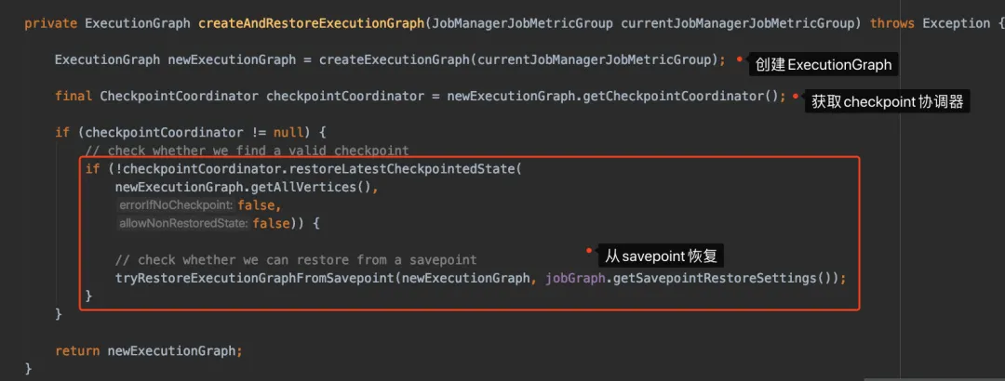Screen dimensions: 1005x381
Task: Click the createExecutionGraph method call
Action: coord(395,60)
